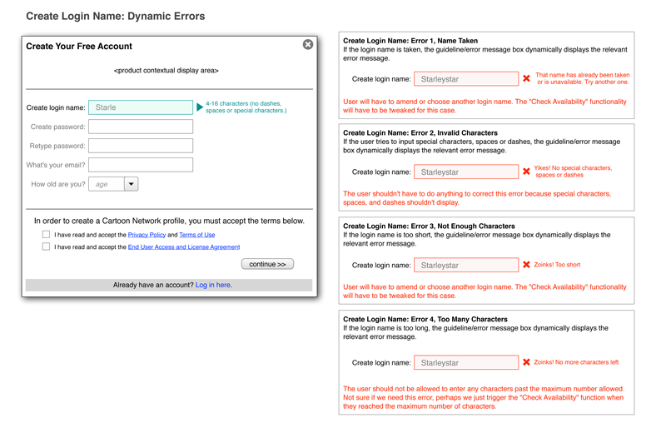Click 'Create Login Name: Error 1, Name Taken' heading

pos(410,40)
